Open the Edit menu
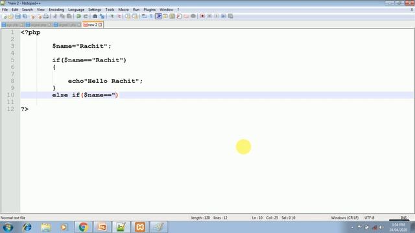The height and width of the screenshot is (233, 415). pyautogui.click(x=14, y=10)
